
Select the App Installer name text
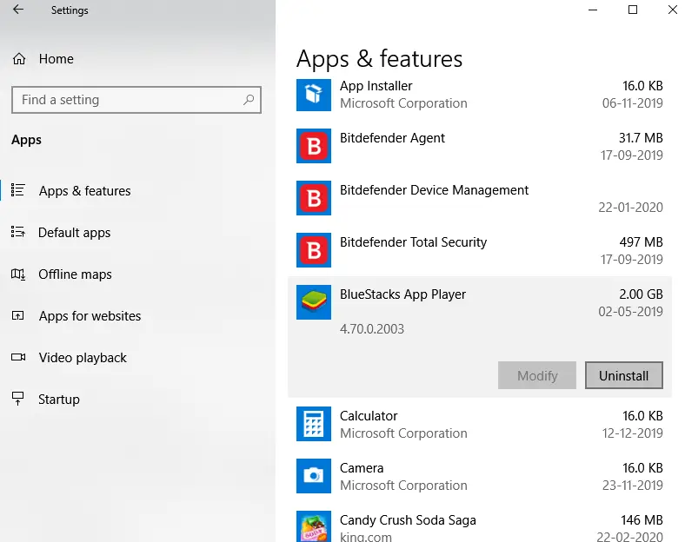pos(376,86)
